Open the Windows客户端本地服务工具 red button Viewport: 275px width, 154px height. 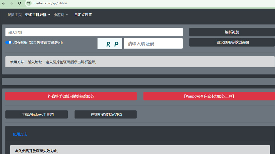(209, 96)
